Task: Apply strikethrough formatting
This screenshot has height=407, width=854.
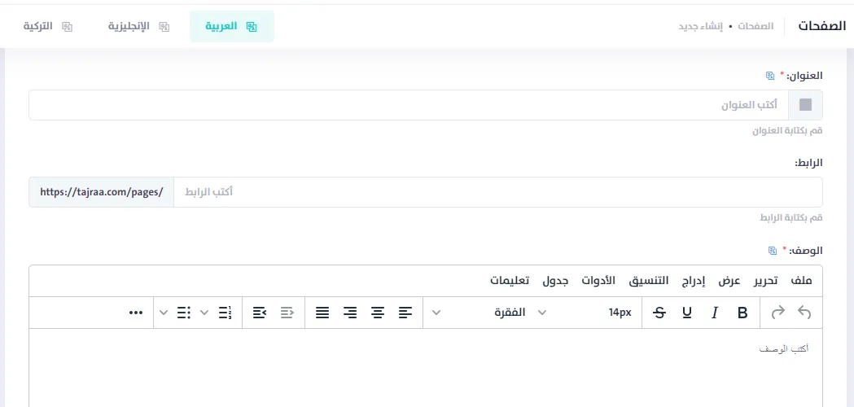Action: (x=659, y=313)
